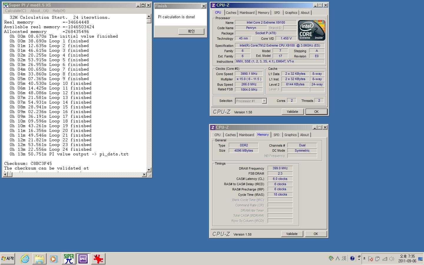Open Mainboard tab in bottom CPU-Z
The image size is (424, 265).
[x=246, y=135]
